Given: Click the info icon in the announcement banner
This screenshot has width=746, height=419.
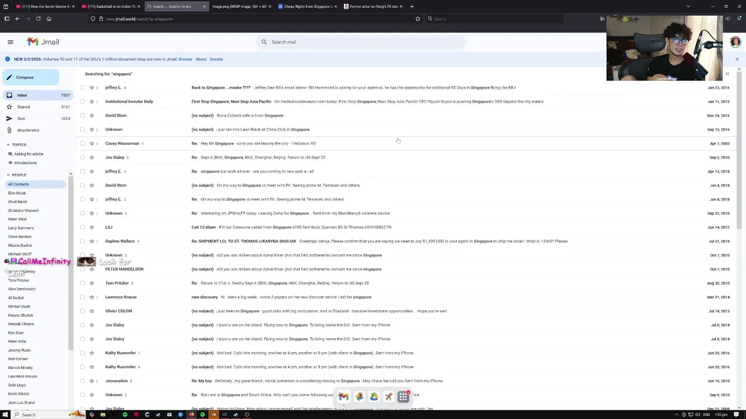Looking at the screenshot, I should 8,59.
